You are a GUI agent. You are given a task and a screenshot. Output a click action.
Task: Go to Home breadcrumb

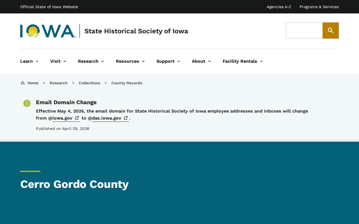[x=33, y=83]
